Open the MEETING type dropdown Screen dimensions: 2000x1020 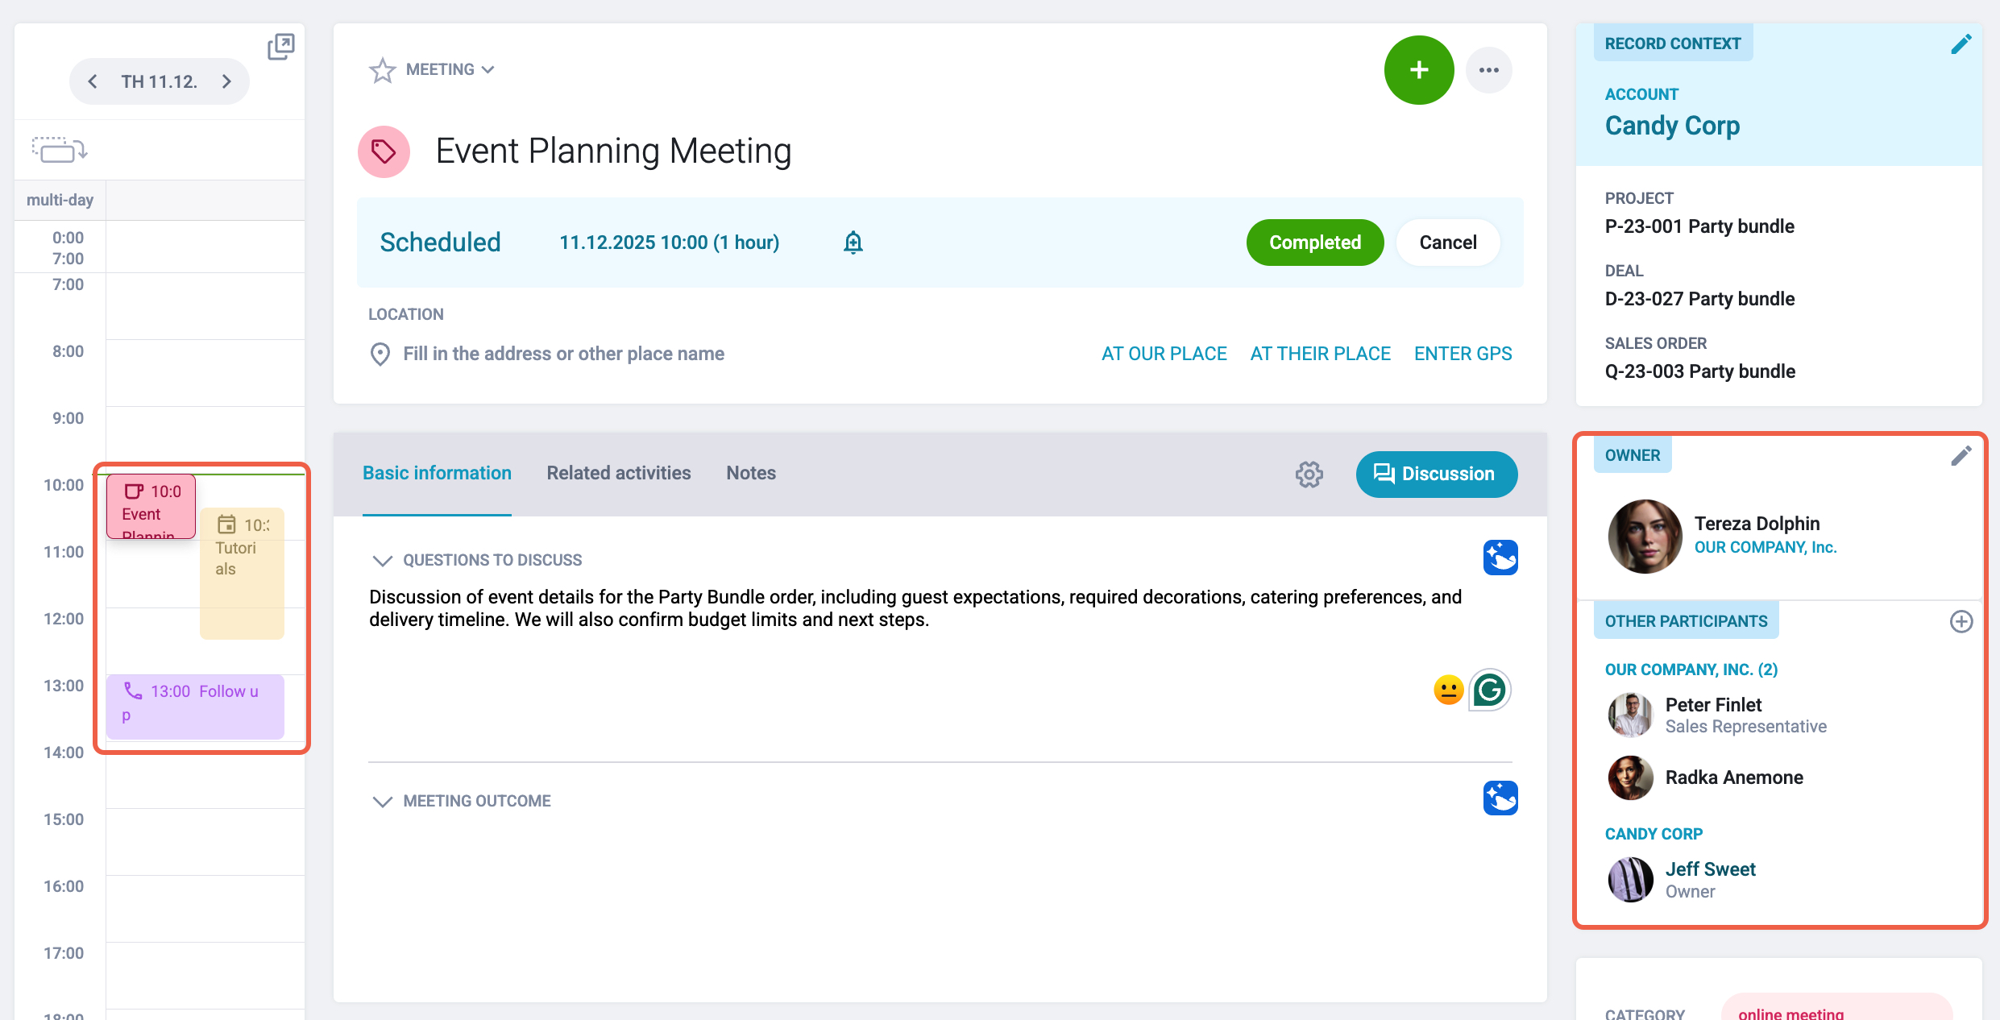(450, 69)
